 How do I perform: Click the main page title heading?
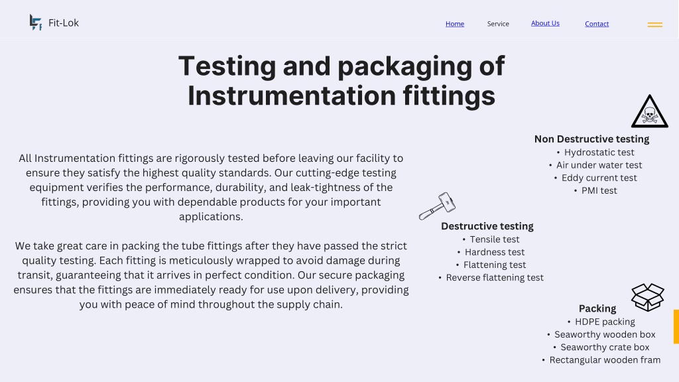(341, 80)
